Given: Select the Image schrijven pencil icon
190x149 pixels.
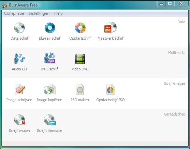Looking at the screenshot, I should point(20,89).
